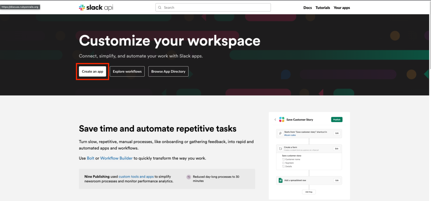Screen dimensions: 431x201
Task: Click the lightning shortcut icon in first step
Action: [281, 133]
